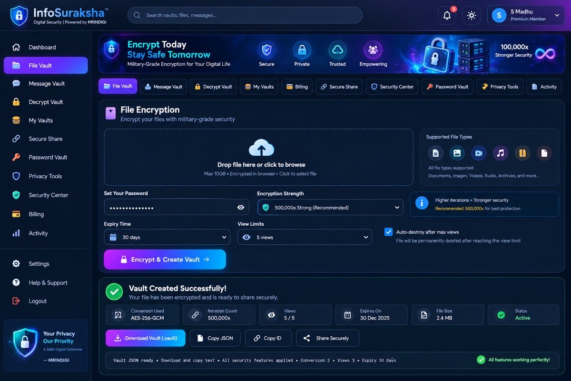
Task: Switch to the Privacy Tools tab
Action: tap(500, 87)
